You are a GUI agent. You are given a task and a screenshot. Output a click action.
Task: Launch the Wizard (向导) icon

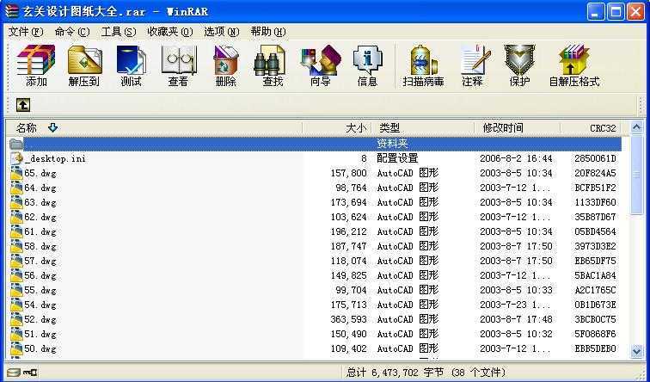click(x=321, y=66)
